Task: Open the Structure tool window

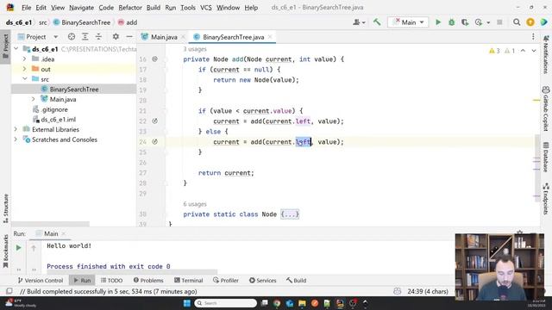Action: [x=6, y=208]
